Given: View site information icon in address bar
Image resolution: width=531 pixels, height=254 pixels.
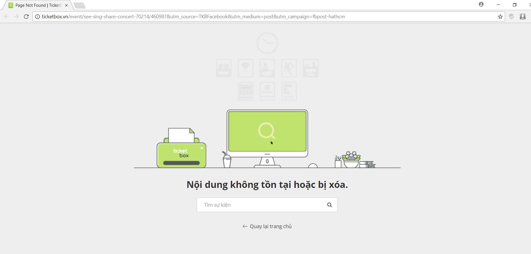Looking at the screenshot, I should coord(37,17).
